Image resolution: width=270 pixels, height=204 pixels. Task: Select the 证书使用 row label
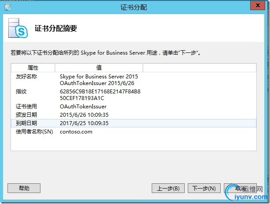pos(26,107)
